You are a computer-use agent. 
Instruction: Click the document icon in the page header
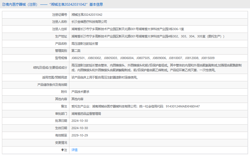coord(4,5)
